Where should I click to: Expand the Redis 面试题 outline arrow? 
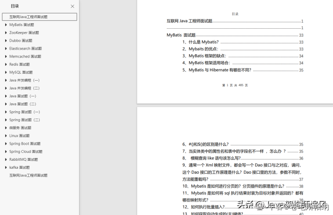click(6, 64)
